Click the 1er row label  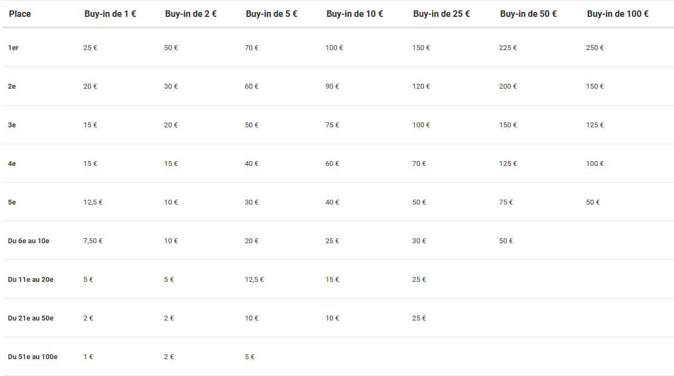point(14,48)
